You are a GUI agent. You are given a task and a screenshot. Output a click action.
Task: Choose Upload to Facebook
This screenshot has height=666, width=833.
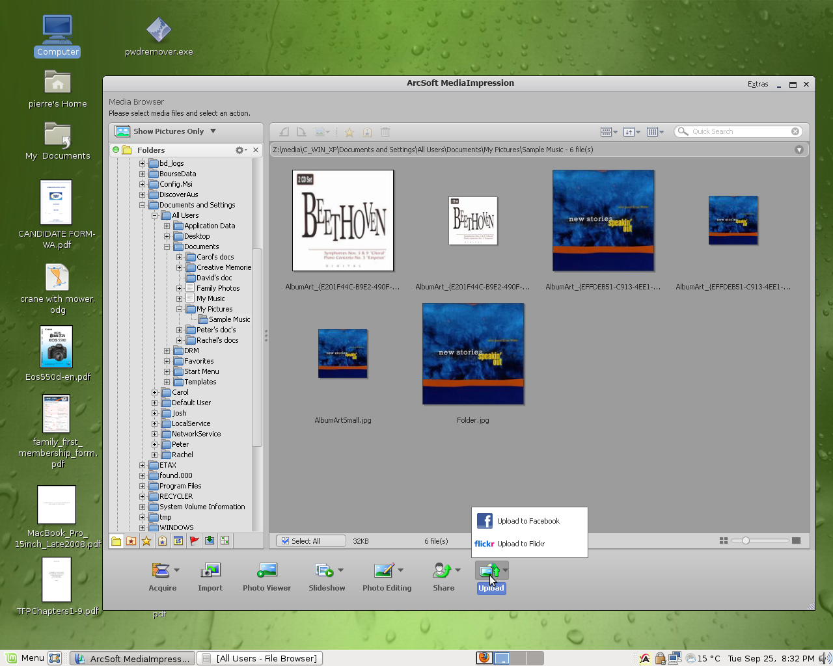[x=528, y=521]
